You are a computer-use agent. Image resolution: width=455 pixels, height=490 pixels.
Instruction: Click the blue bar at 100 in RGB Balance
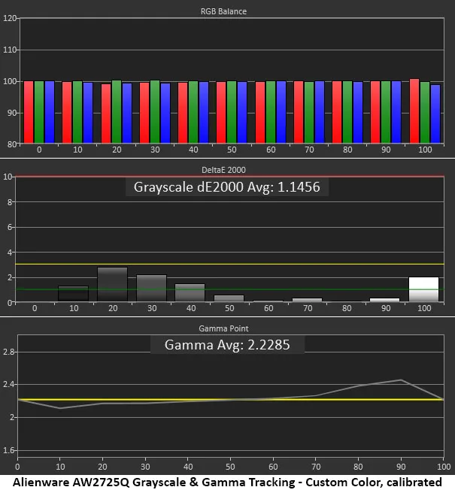coord(435,113)
